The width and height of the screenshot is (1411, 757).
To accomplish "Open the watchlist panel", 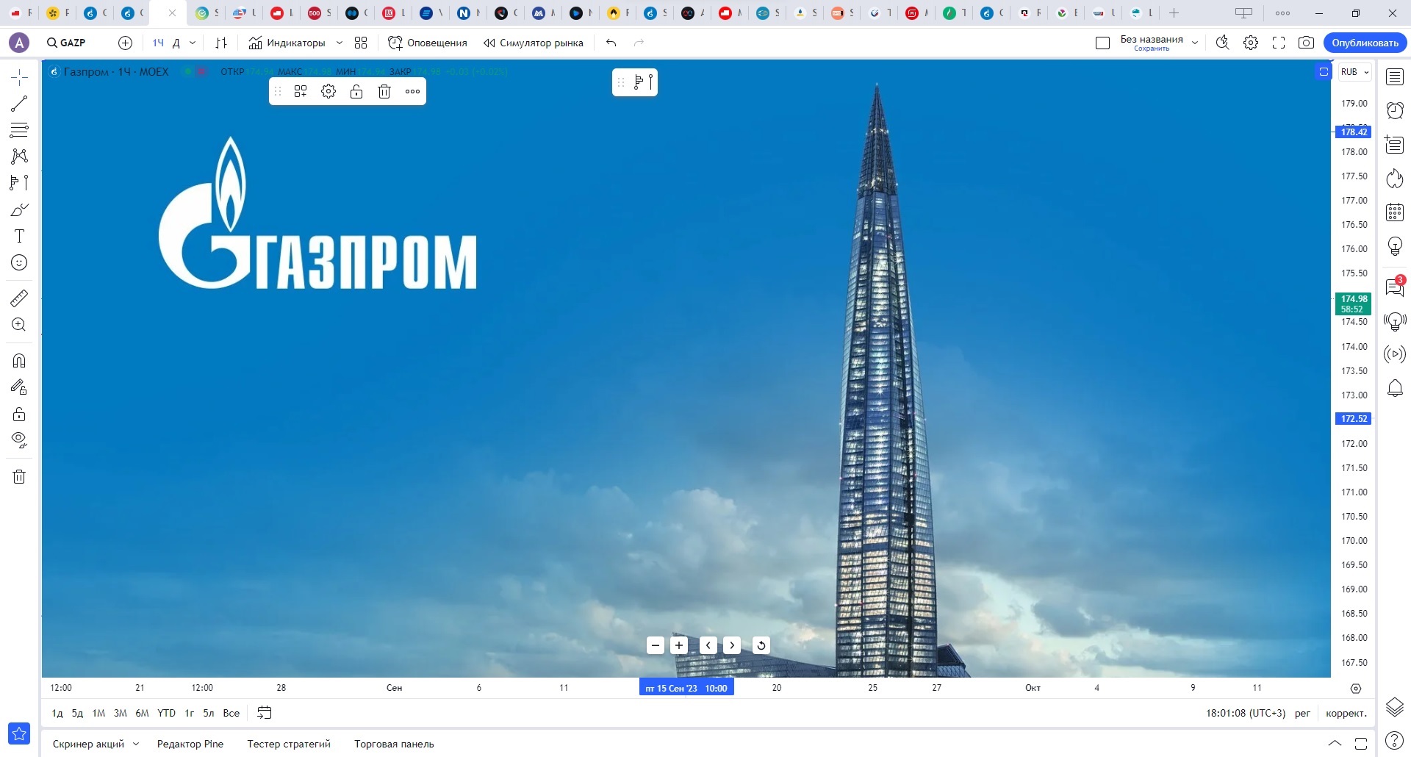I will [1395, 76].
